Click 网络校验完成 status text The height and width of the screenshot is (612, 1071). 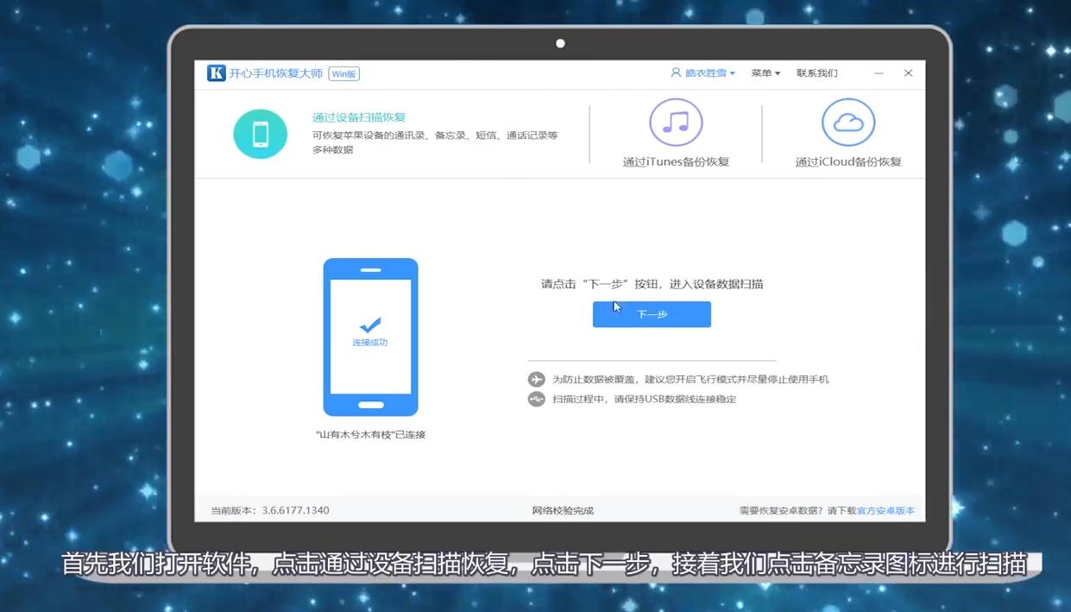pos(563,511)
